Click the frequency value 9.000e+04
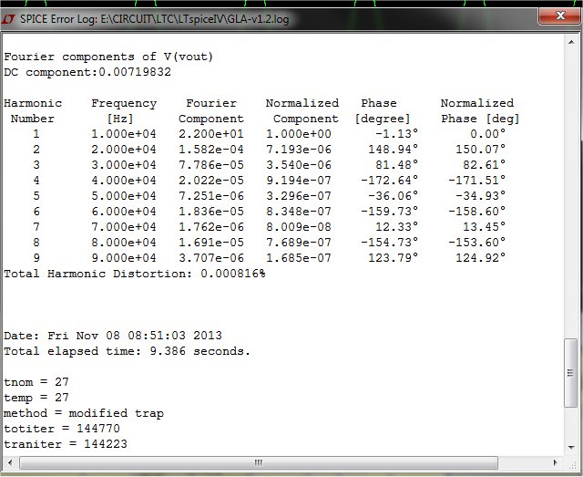The height and width of the screenshot is (477, 583). point(124,258)
